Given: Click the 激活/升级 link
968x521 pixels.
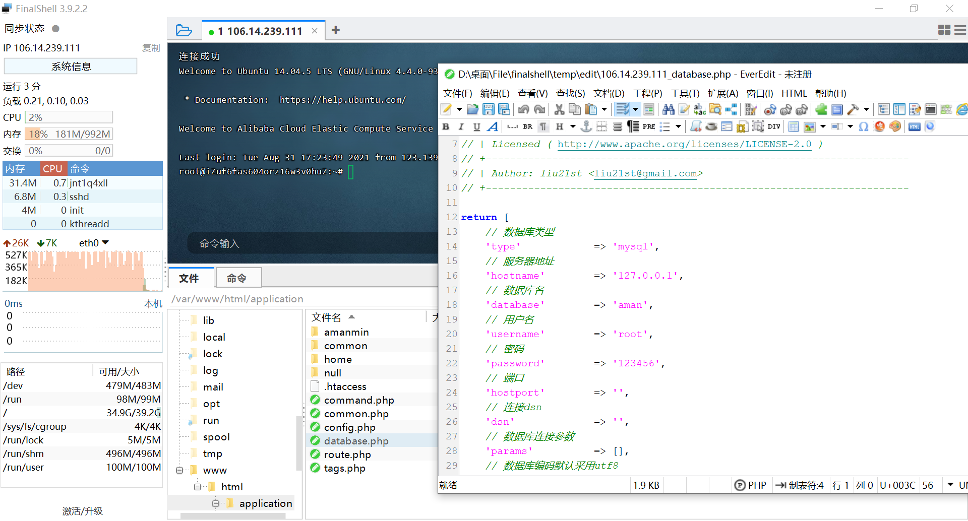Looking at the screenshot, I should click(82, 511).
